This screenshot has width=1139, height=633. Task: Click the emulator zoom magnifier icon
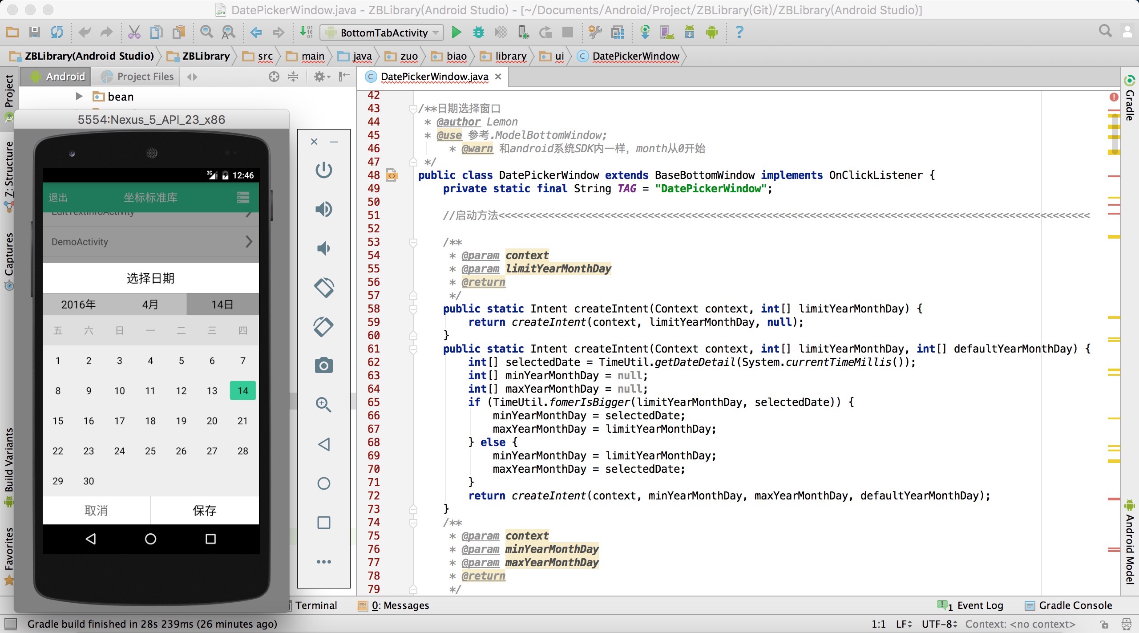point(323,405)
